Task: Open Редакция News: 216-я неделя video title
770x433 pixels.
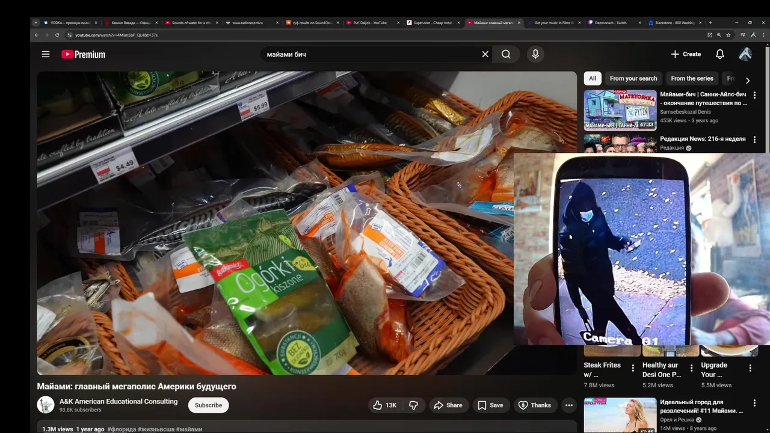Action: point(703,139)
